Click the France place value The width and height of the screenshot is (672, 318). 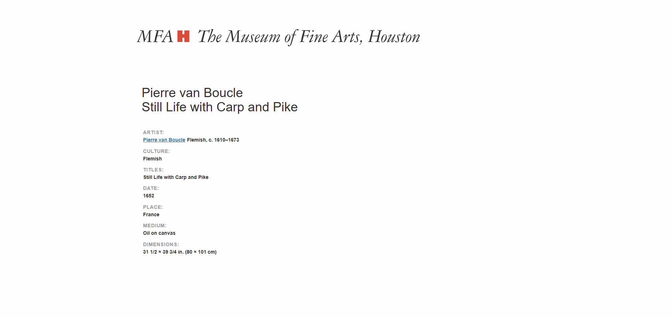point(151,214)
